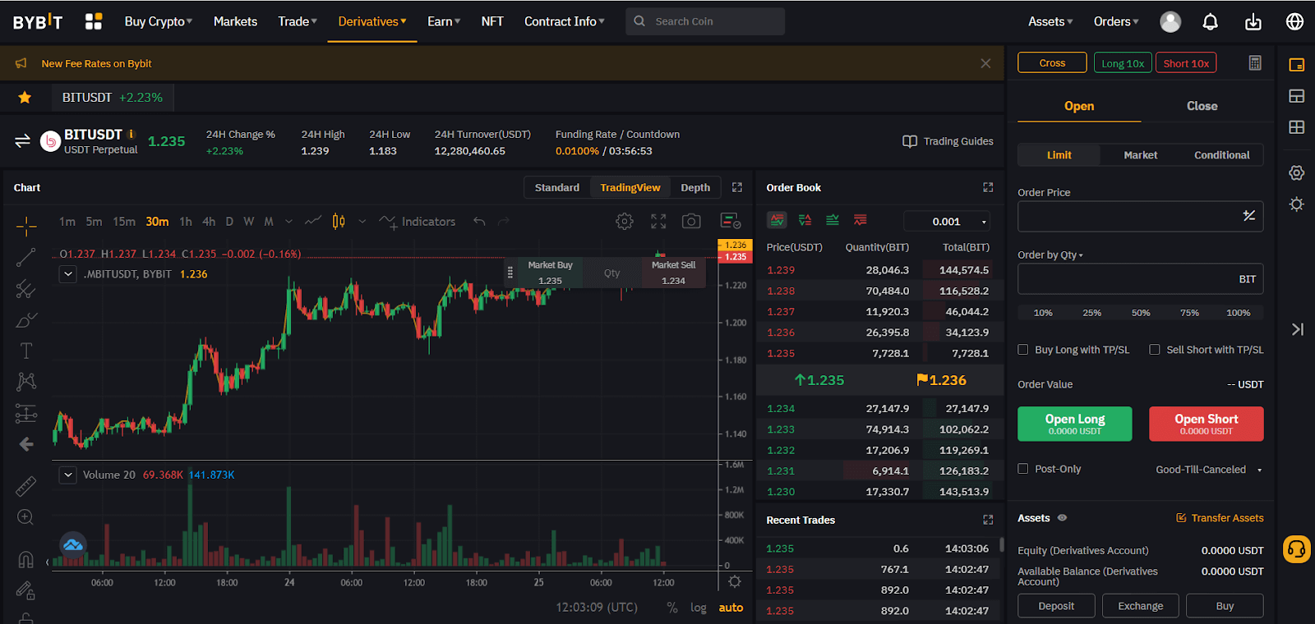Open order book 0.001 precision dropdown
1315x624 pixels.
(x=947, y=221)
